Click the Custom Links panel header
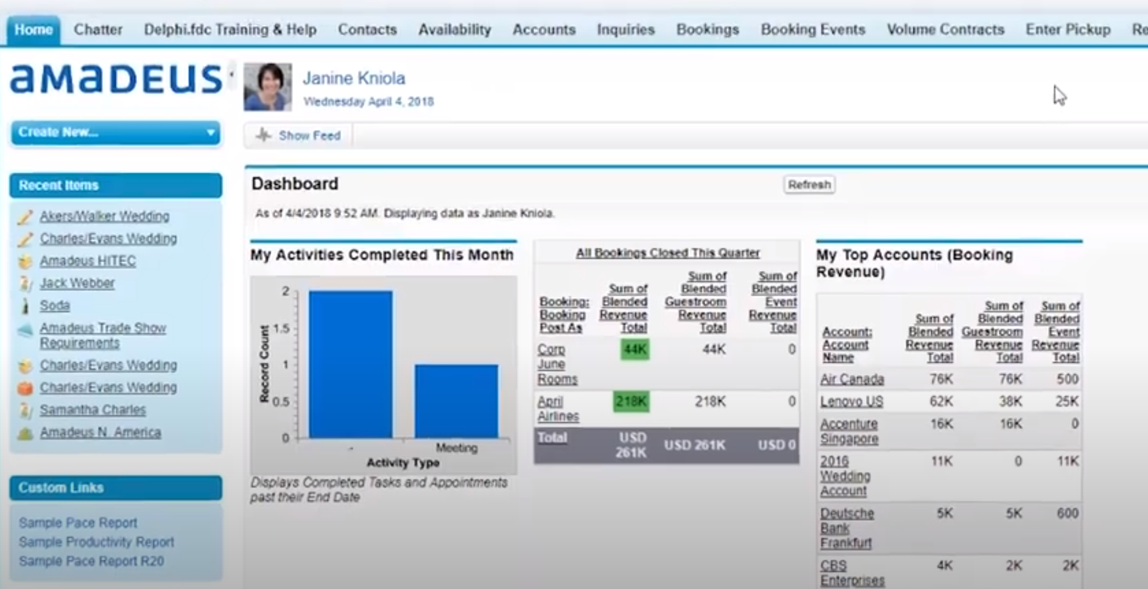Image resolution: width=1148 pixels, height=589 pixels. click(x=116, y=487)
